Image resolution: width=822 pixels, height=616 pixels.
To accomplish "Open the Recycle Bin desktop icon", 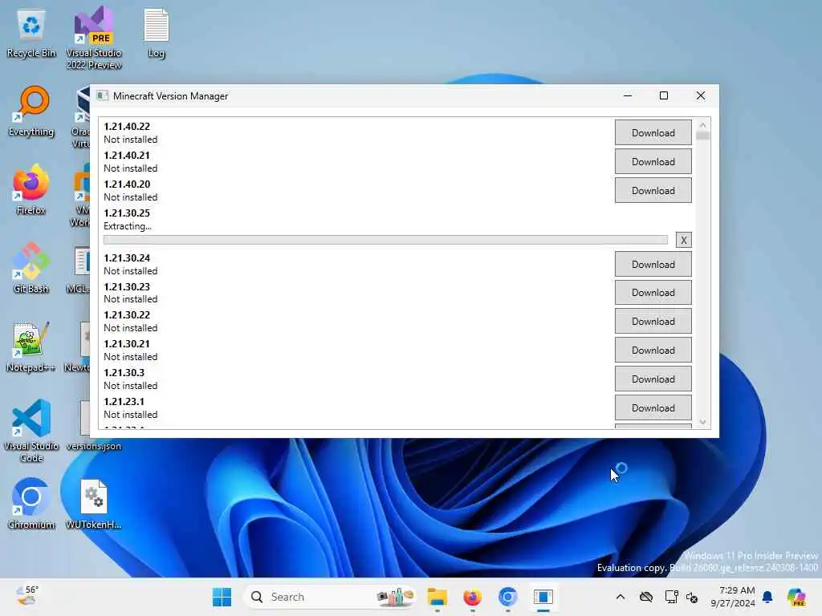I will point(31,32).
